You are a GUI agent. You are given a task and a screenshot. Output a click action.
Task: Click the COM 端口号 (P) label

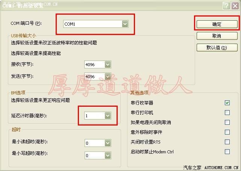pyautogui.click(x=26, y=24)
